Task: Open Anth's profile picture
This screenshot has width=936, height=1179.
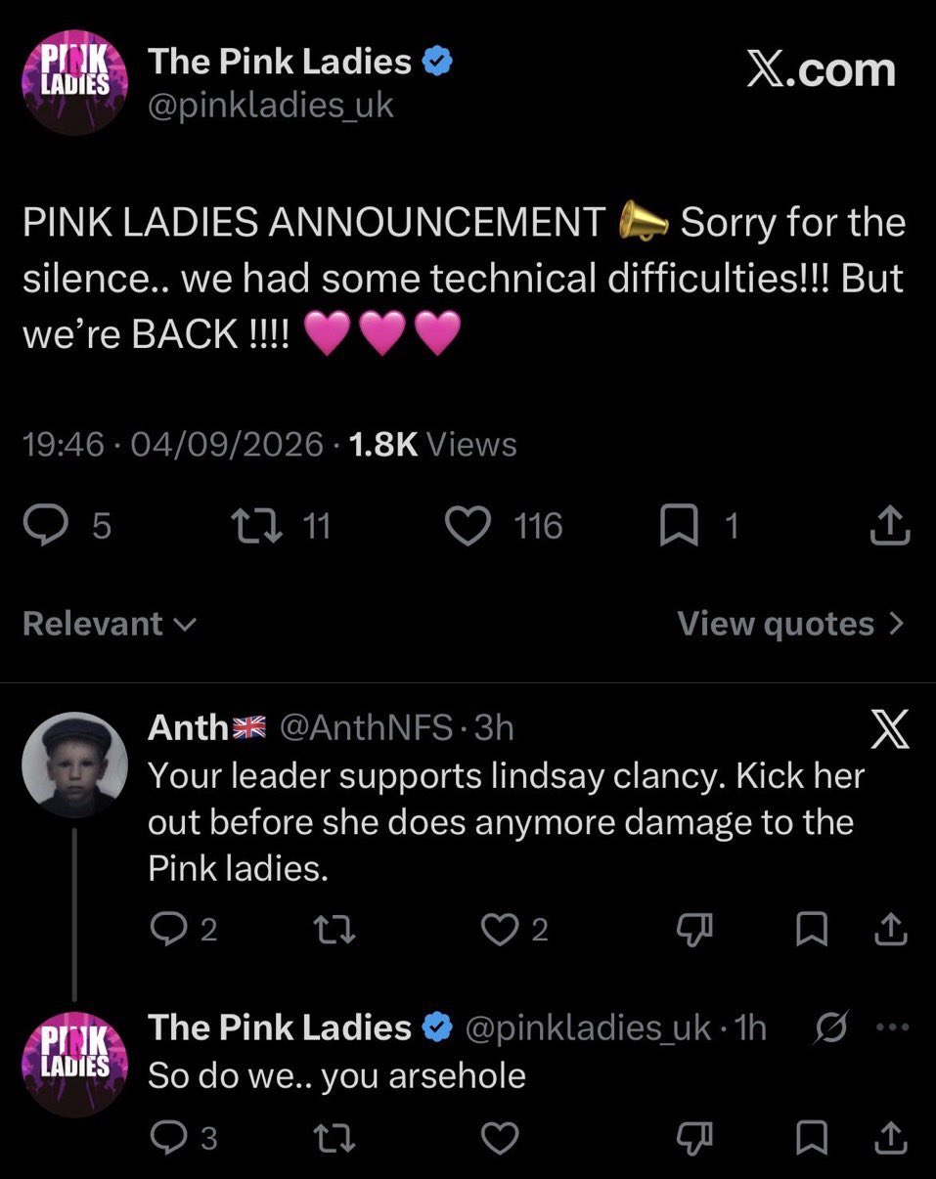Action: [74, 764]
